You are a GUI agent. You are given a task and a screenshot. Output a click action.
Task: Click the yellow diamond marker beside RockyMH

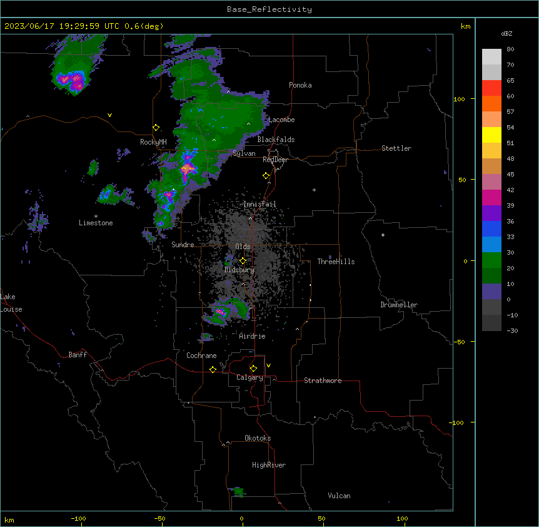(x=156, y=128)
